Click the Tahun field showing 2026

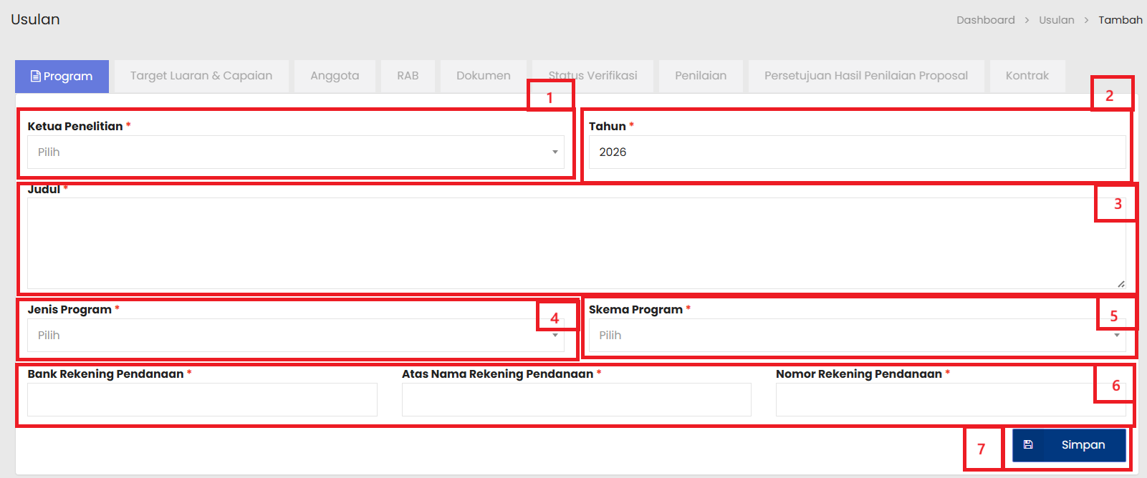click(x=856, y=152)
